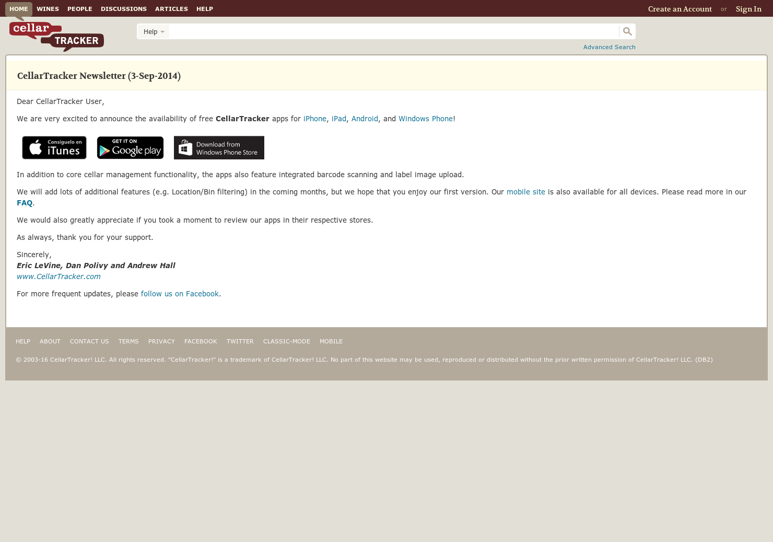Open the Google Play badge
Screen dimensions: 773x542
(x=130, y=147)
